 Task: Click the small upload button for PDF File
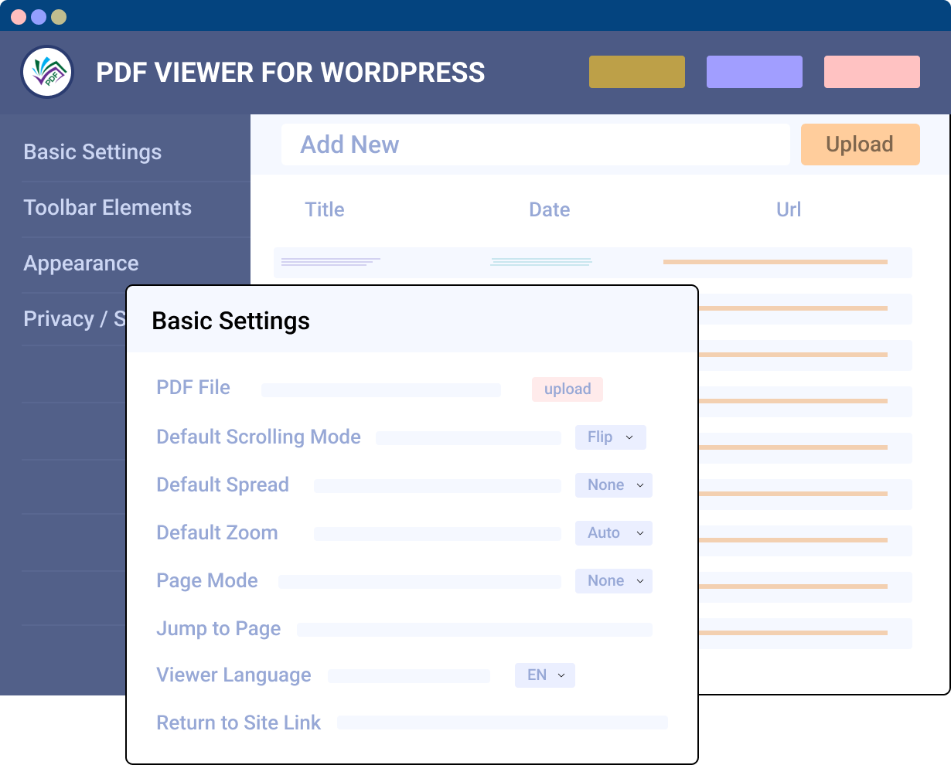[568, 389]
